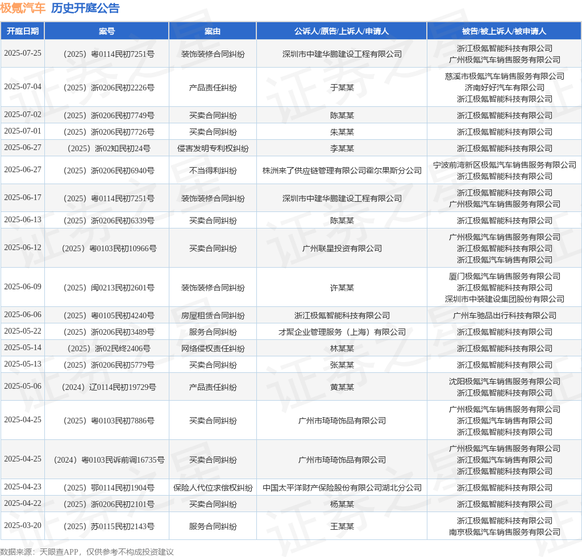Click plaintiff 许某某
The width and height of the screenshot is (582, 557).
point(342,288)
